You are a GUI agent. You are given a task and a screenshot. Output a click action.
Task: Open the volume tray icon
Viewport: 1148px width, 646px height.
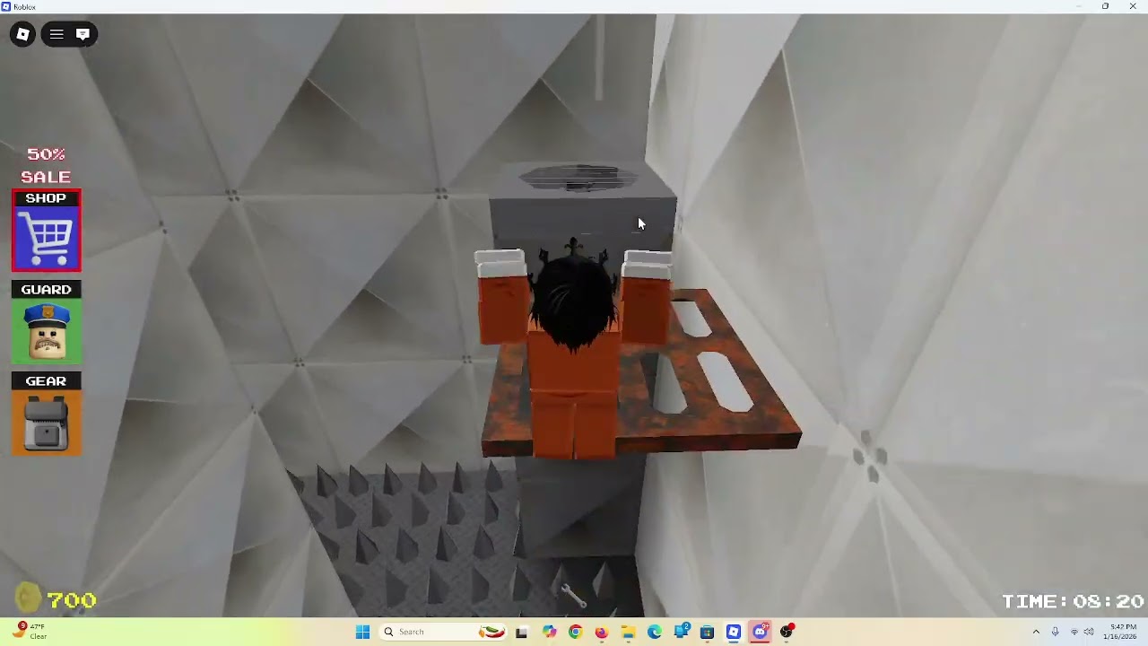pos(1089,632)
